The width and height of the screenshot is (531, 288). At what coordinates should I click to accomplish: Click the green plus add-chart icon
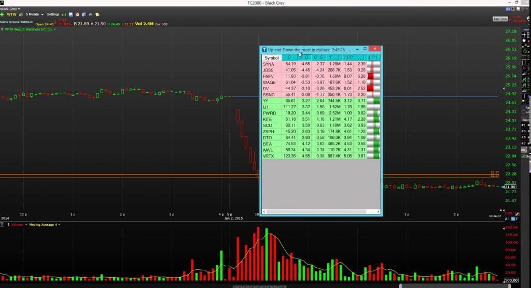pyautogui.click(x=2, y=15)
